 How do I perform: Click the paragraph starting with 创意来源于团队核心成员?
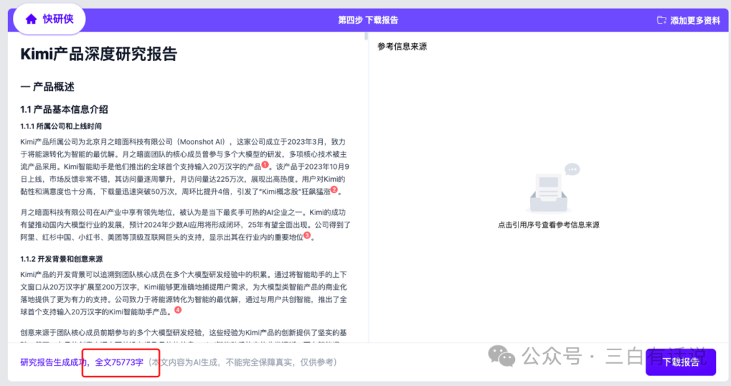(x=184, y=336)
